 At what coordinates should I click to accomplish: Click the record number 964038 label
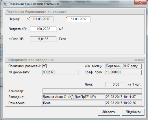coord(139,60)
